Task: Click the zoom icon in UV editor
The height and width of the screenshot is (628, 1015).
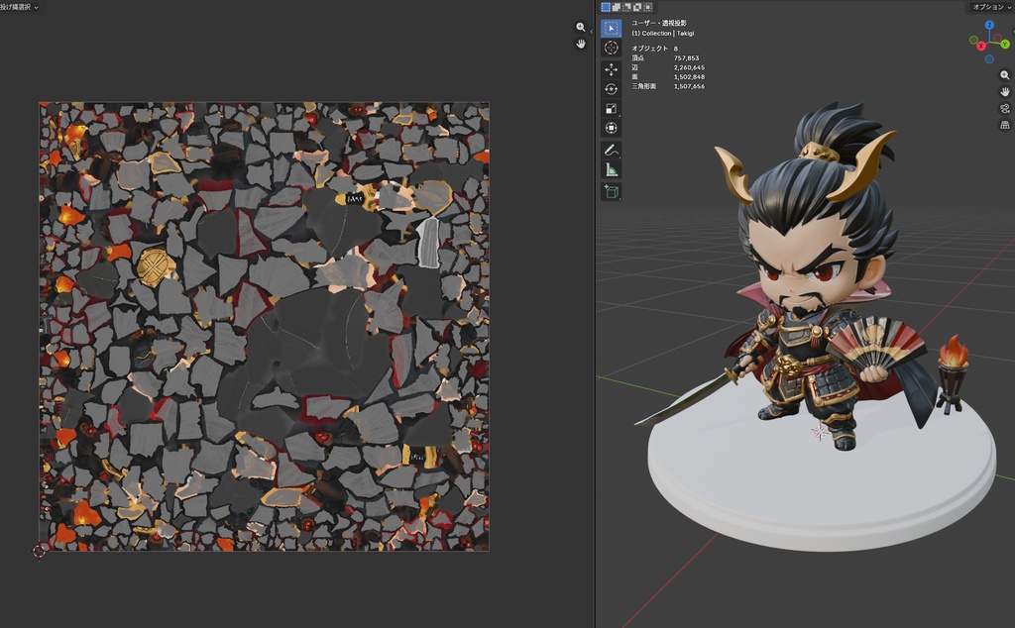Action: coord(581,27)
